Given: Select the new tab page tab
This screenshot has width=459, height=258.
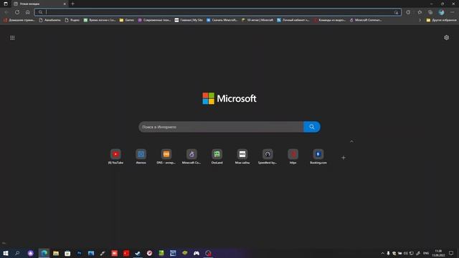Looking at the screenshot, I should coord(40,4).
